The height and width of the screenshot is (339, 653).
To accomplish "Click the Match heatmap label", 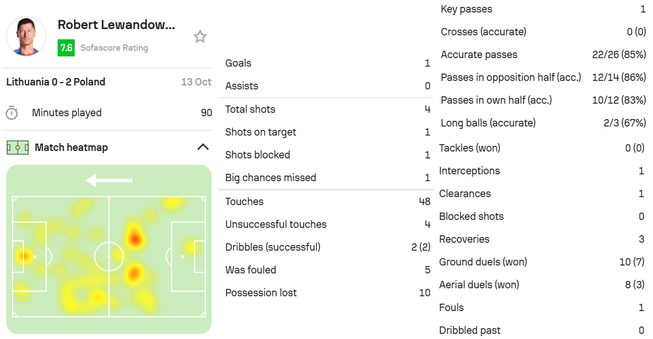I will [71, 148].
